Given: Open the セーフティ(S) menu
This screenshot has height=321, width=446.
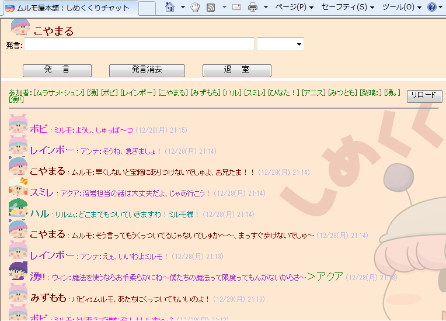Looking at the screenshot, I should pos(347,7).
